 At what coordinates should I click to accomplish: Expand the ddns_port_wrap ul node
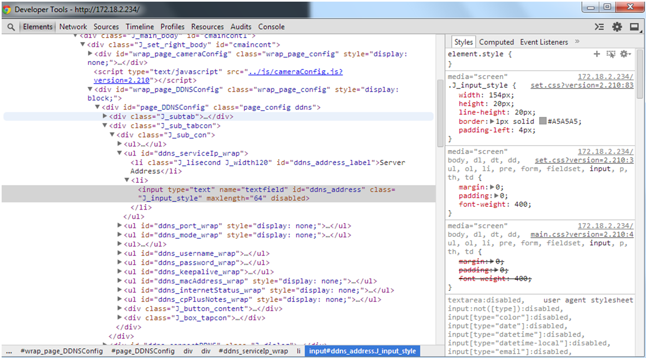tap(119, 225)
